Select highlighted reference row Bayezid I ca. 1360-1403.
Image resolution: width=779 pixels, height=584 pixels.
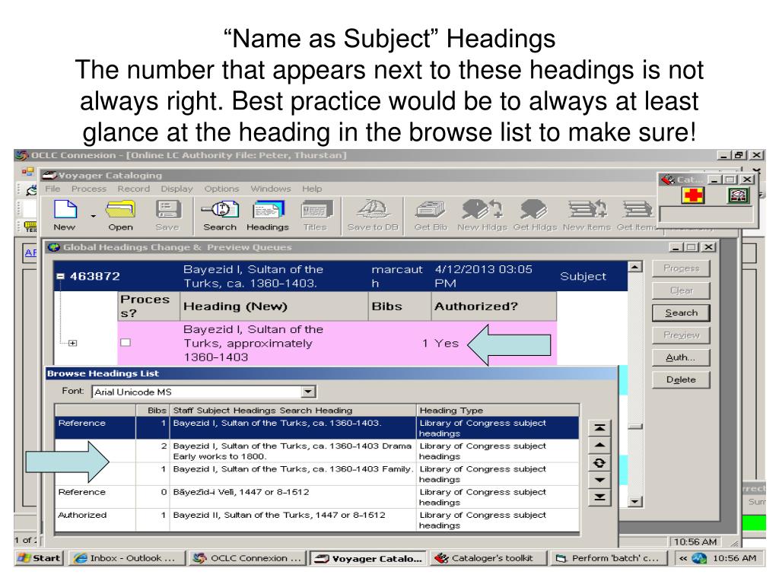point(317,428)
